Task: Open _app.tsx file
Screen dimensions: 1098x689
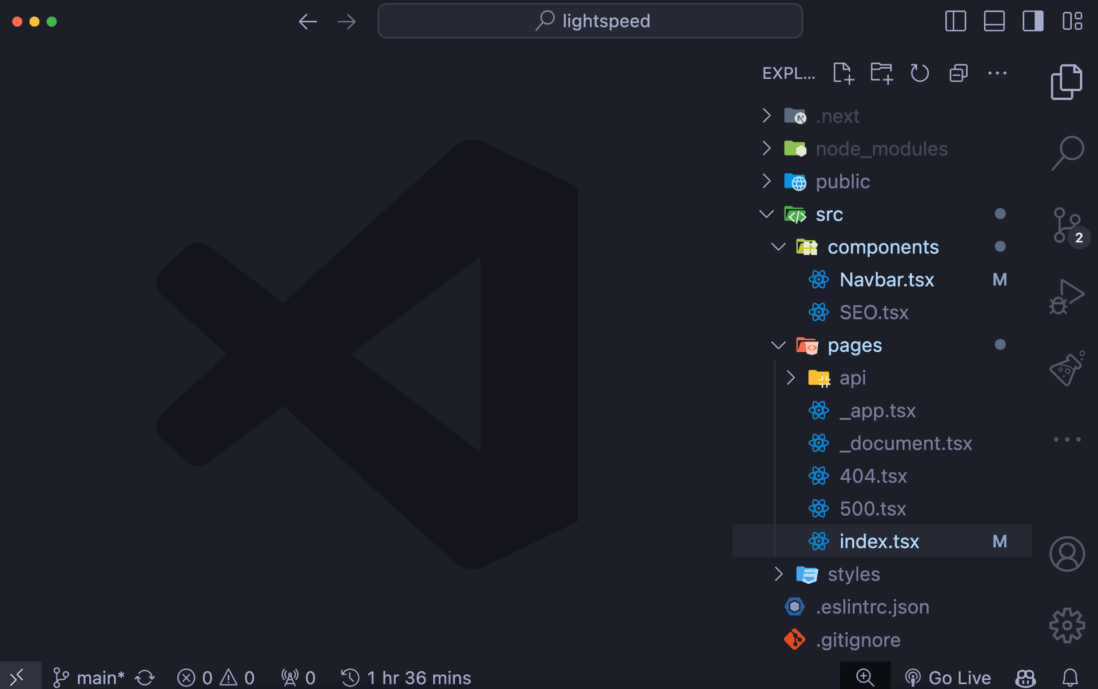Action: 882,411
